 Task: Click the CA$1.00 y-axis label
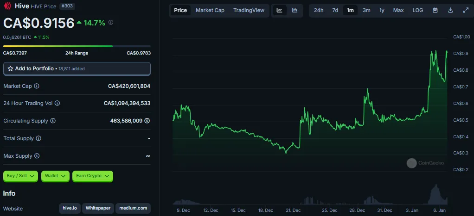click(x=461, y=37)
